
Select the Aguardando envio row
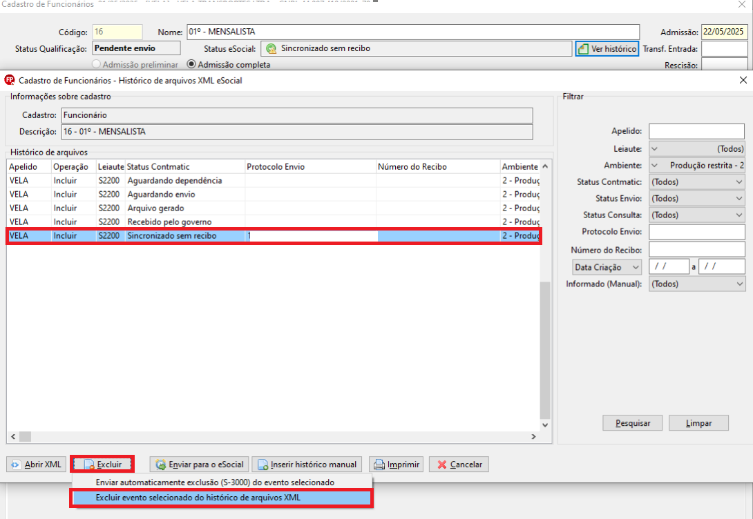(274, 194)
